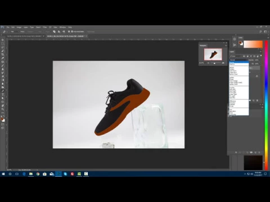Screen dimensions: 270x202
Task: Select the History Brush tool
Action: click(3, 73)
